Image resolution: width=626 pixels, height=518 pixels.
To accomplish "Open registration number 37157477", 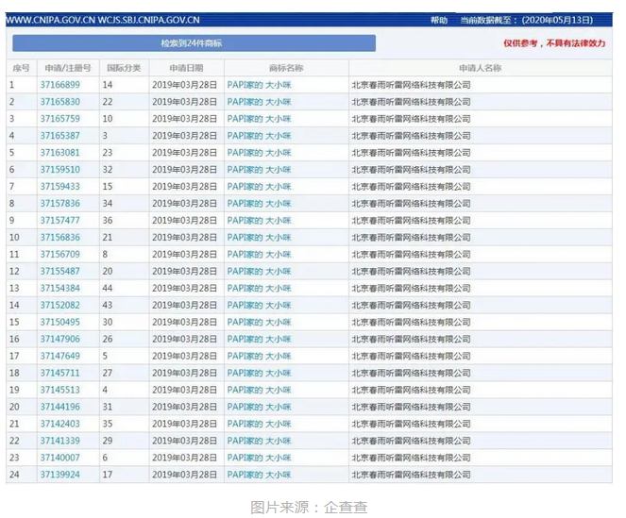I will pos(59,220).
